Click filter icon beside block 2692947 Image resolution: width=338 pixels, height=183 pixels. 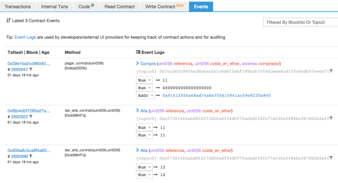pos(31,70)
